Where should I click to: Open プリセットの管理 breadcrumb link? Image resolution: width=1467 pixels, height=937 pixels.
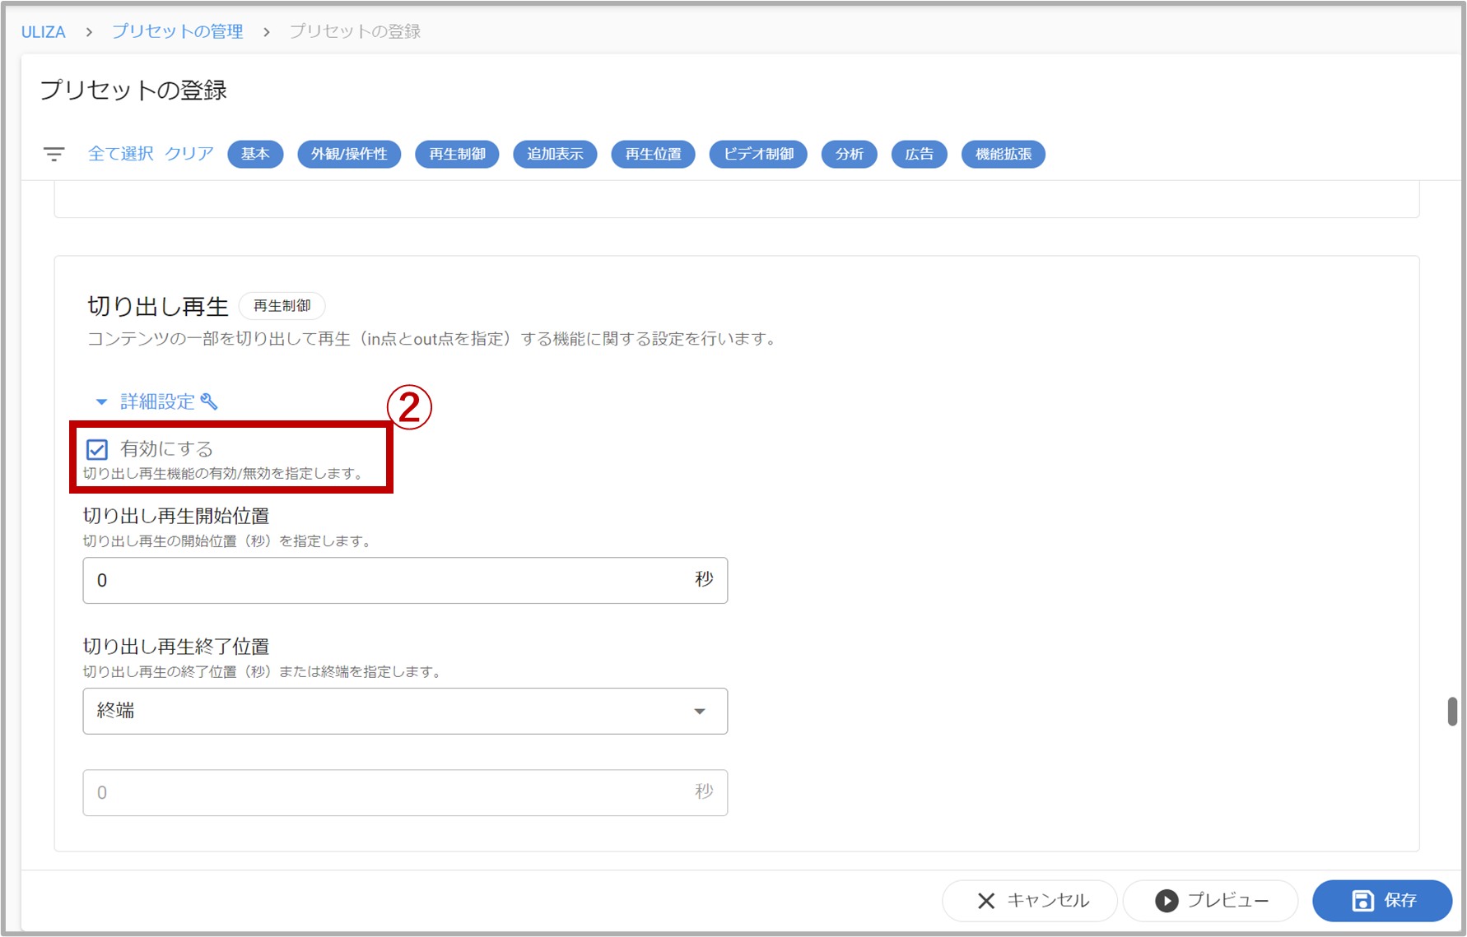pos(178,31)
